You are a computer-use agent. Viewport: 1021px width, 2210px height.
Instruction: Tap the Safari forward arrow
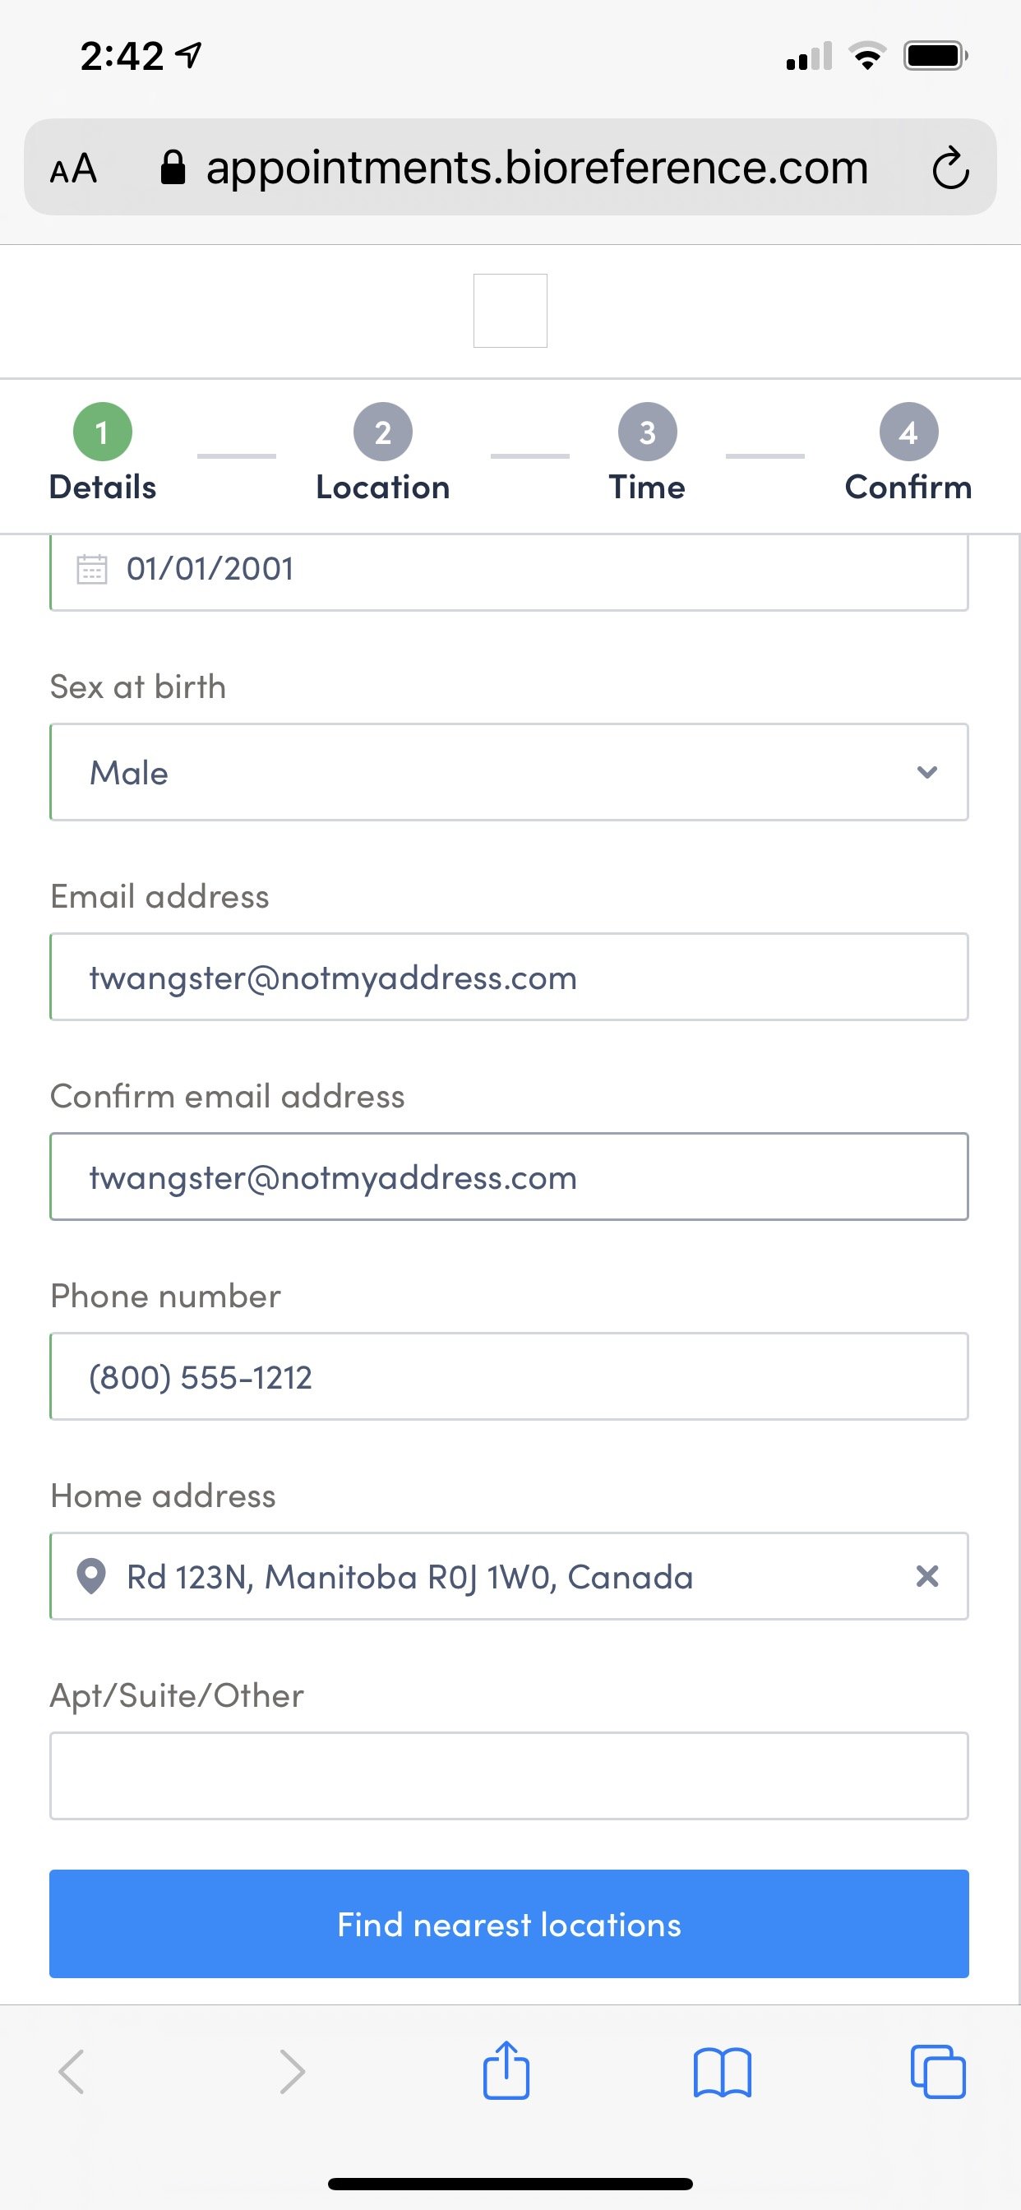point(293,2072)
